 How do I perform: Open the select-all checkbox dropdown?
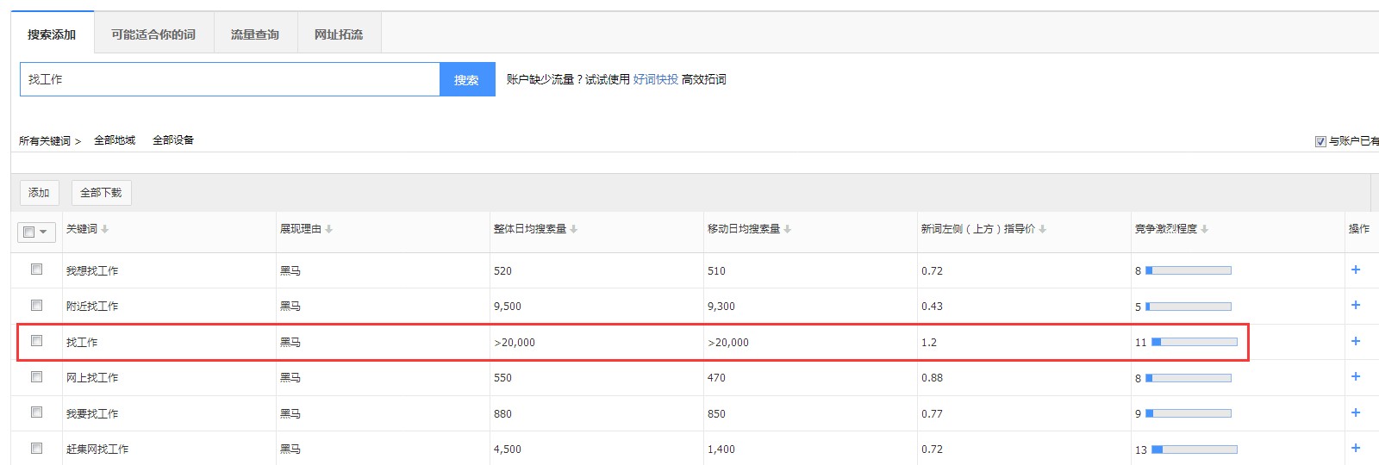pos(43,232)
